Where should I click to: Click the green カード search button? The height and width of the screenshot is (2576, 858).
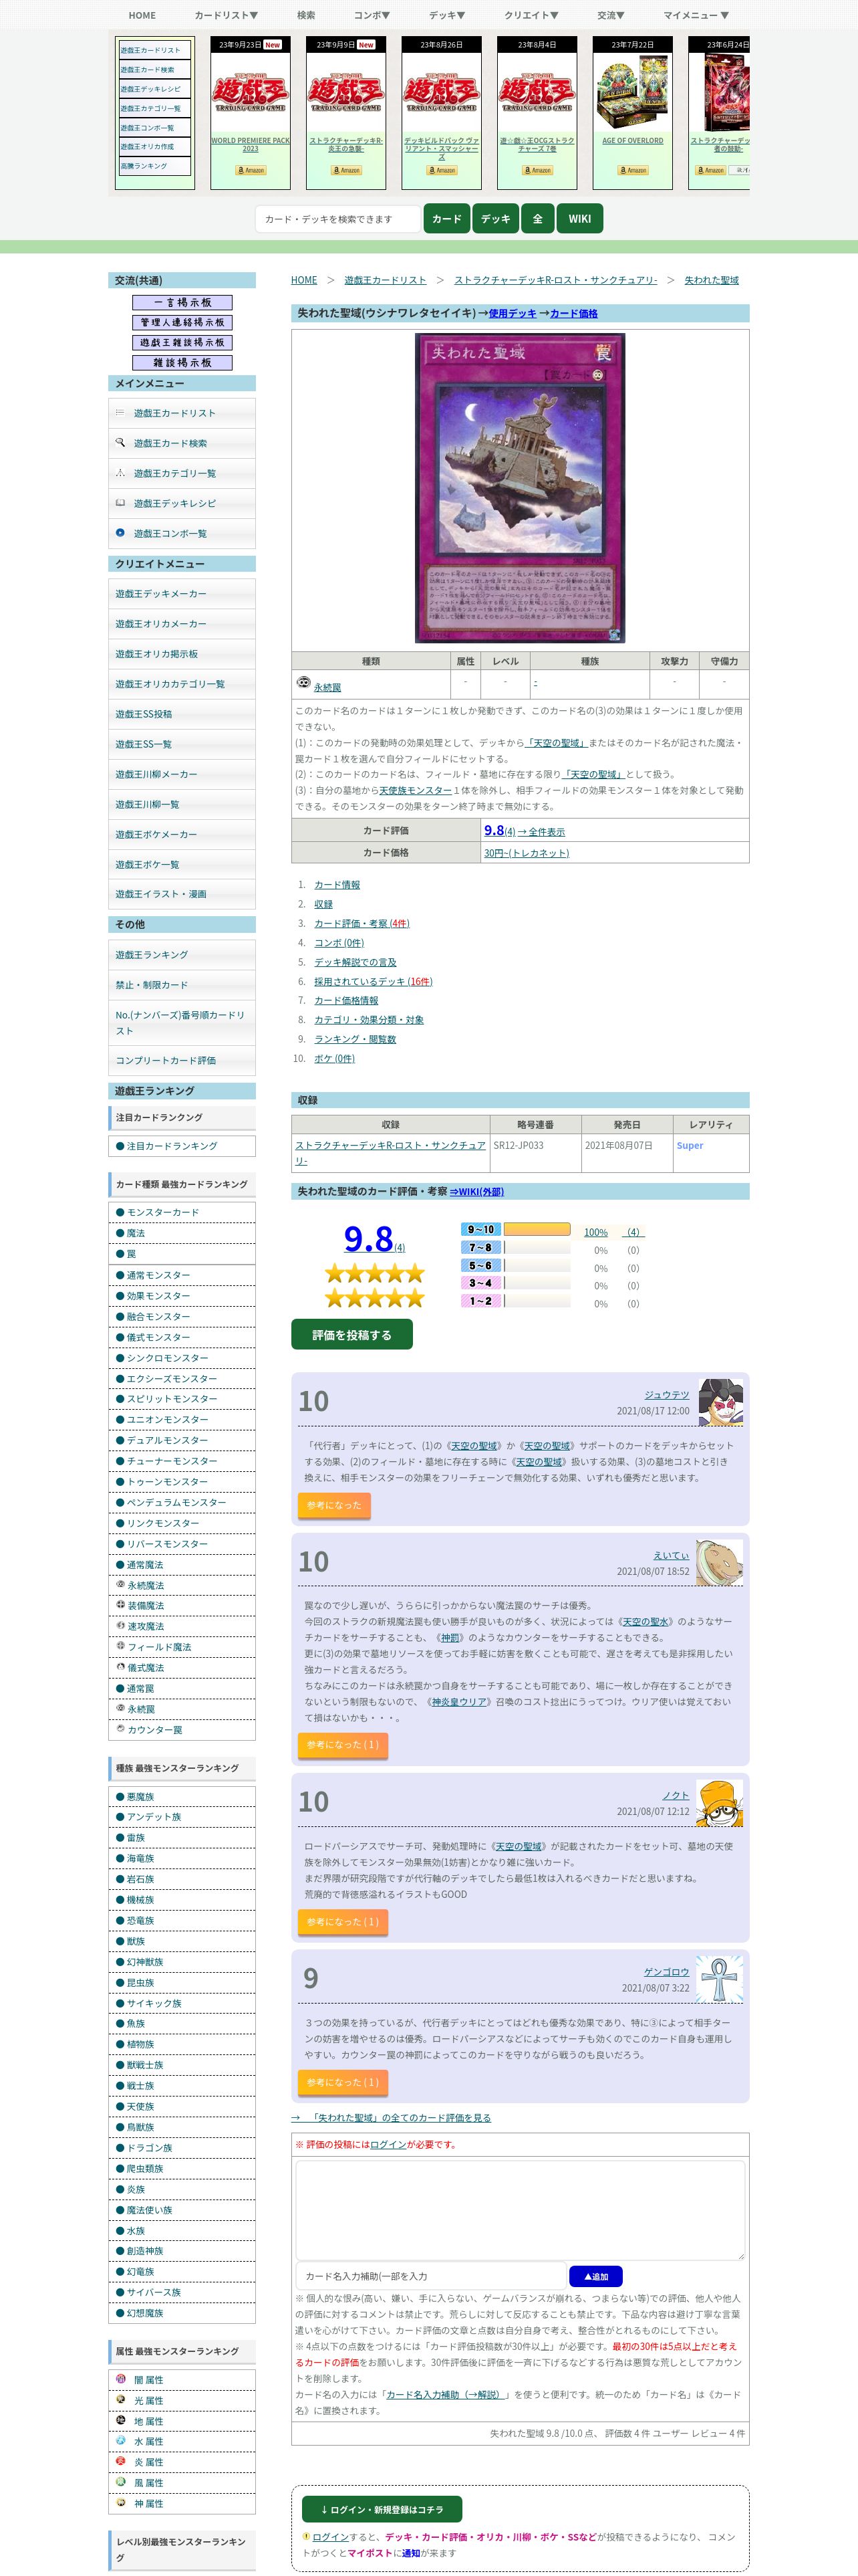[x=446, y=218]
